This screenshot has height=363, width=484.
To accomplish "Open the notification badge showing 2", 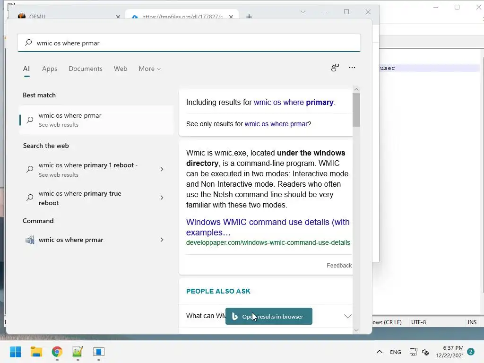I will tap(471, 352).
